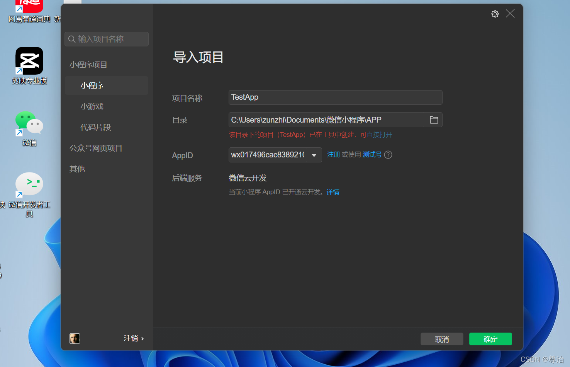
Task: Click the 直接打开 link in red warning
Action: pos(379,135)
